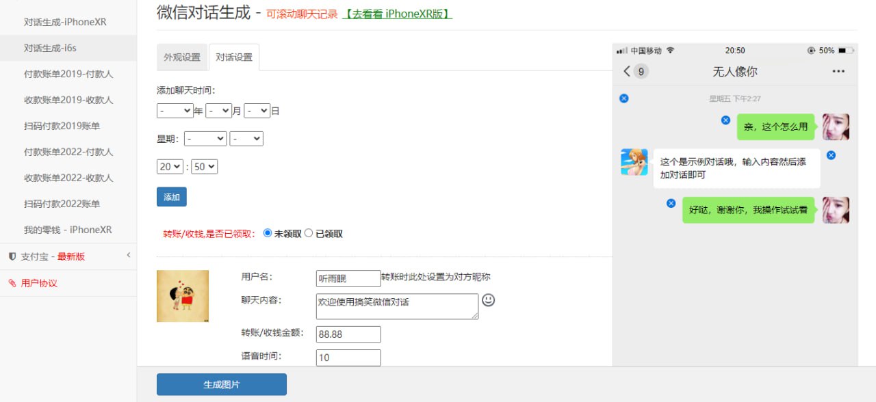Open 付款账单2022-付款人 in the sidebar
876x402 pixels.
68,152
